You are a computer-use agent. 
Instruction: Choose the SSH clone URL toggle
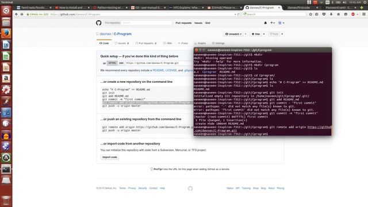121,63
